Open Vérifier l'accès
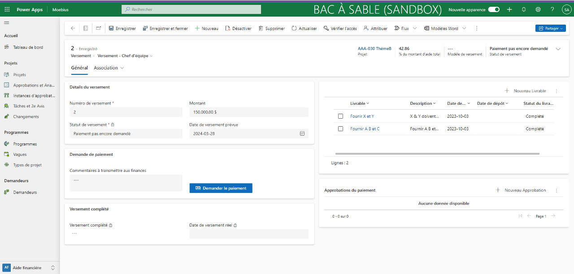 [x=340, y=28]
